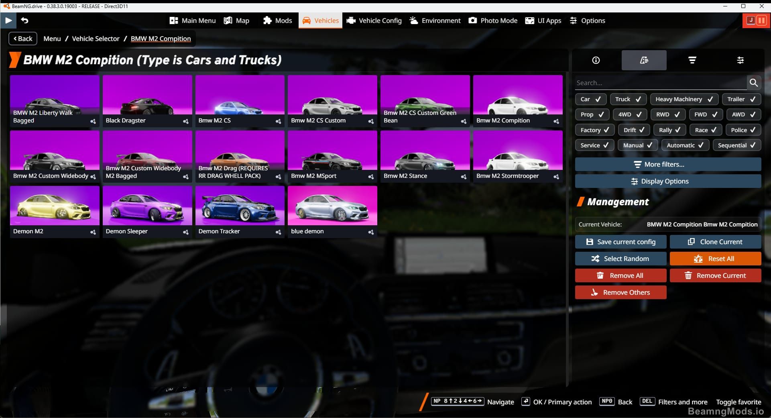Viewport: 771px width, 418px height.
Task: Open the info tab in the vehicle panel
Action: (596, 60)
